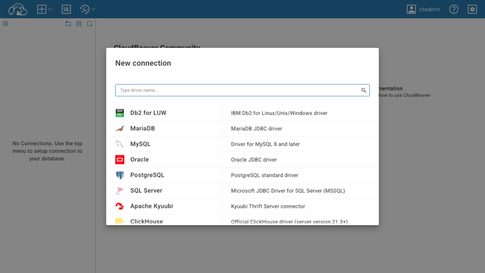The image size is (485, 273).
Task: Click 'Driver for MySQL 8 and later' text
Action: [265, 144]
